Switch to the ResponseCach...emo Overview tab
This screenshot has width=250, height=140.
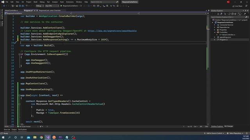[50, 10]
